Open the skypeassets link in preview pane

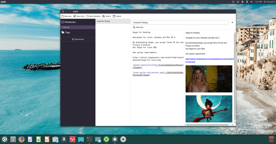click(209, 60)
